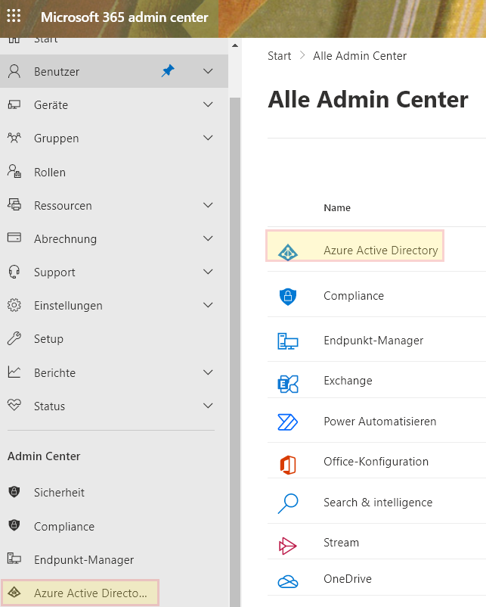This screenshot has width=486, height=607.
Task: Open the app launcher waffle icon
Action: (x=14, y=16)
